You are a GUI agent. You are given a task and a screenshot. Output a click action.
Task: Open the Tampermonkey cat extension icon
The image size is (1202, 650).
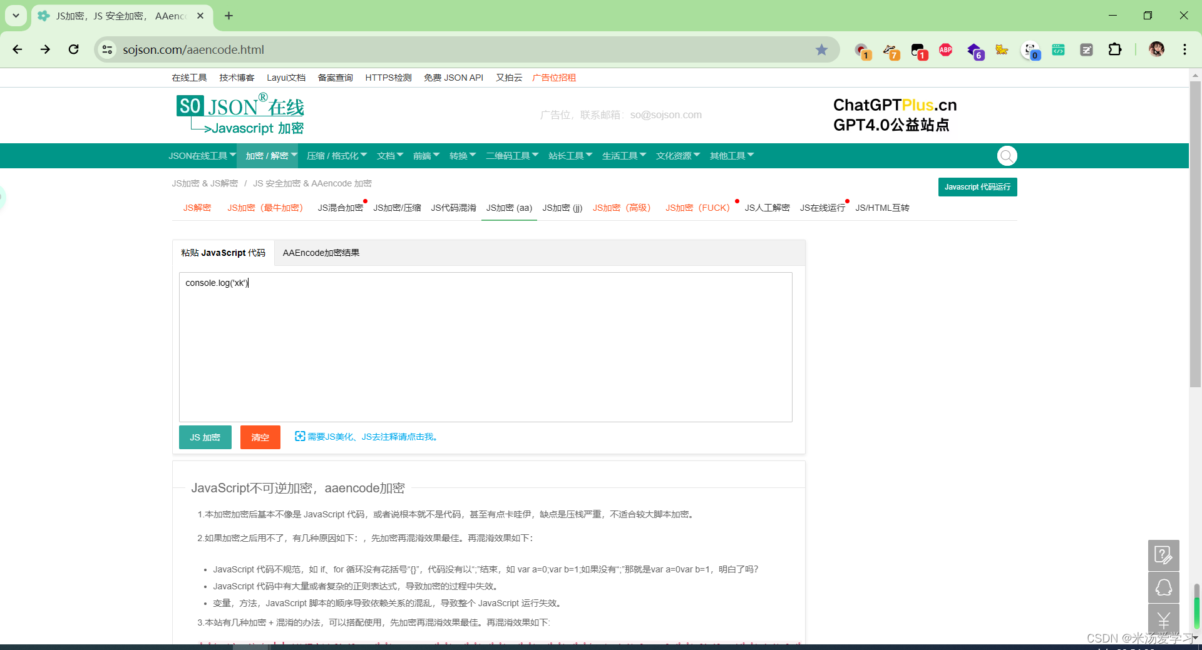tap(1001, 50)
